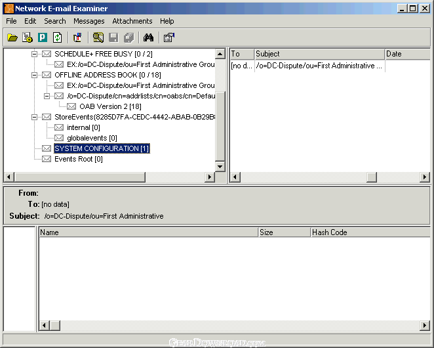The image size is (434, 348).
Task: Click the attachment list scroll-left arrow
Action: [45, 325]
